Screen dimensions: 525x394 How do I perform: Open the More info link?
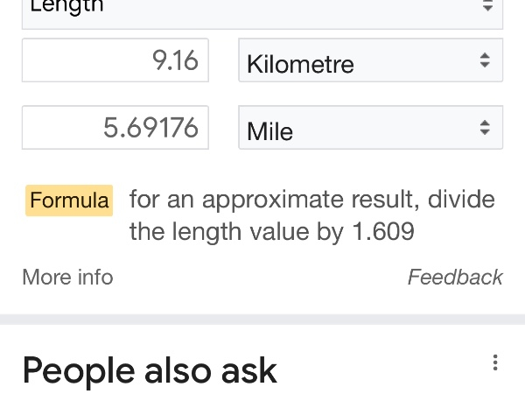coord(67,278)
